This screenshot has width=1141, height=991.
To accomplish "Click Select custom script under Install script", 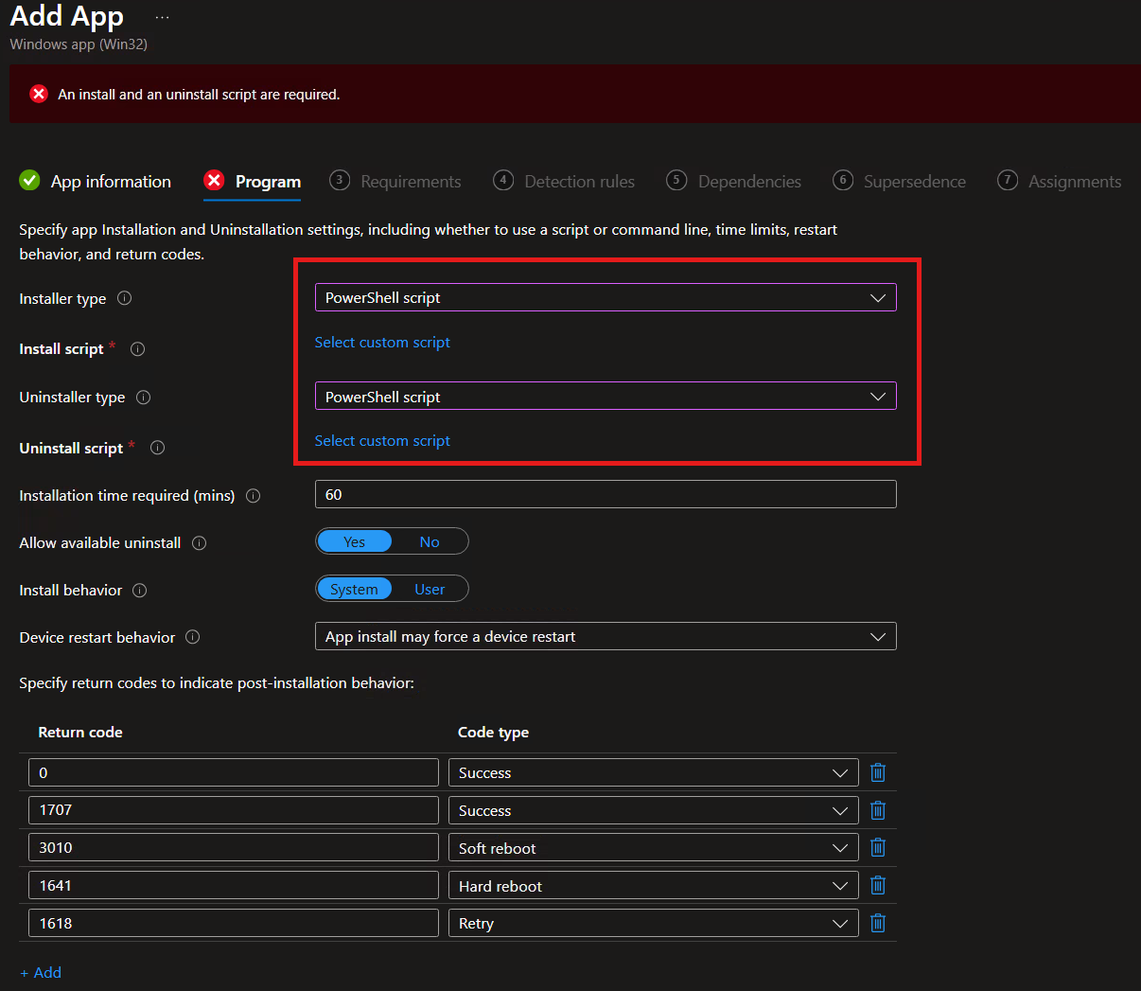I will pyautogui.click(x=382, y=342).
